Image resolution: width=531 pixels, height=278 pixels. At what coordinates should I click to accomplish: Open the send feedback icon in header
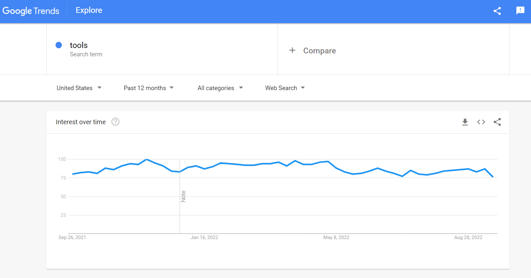[x=520, y=11]
